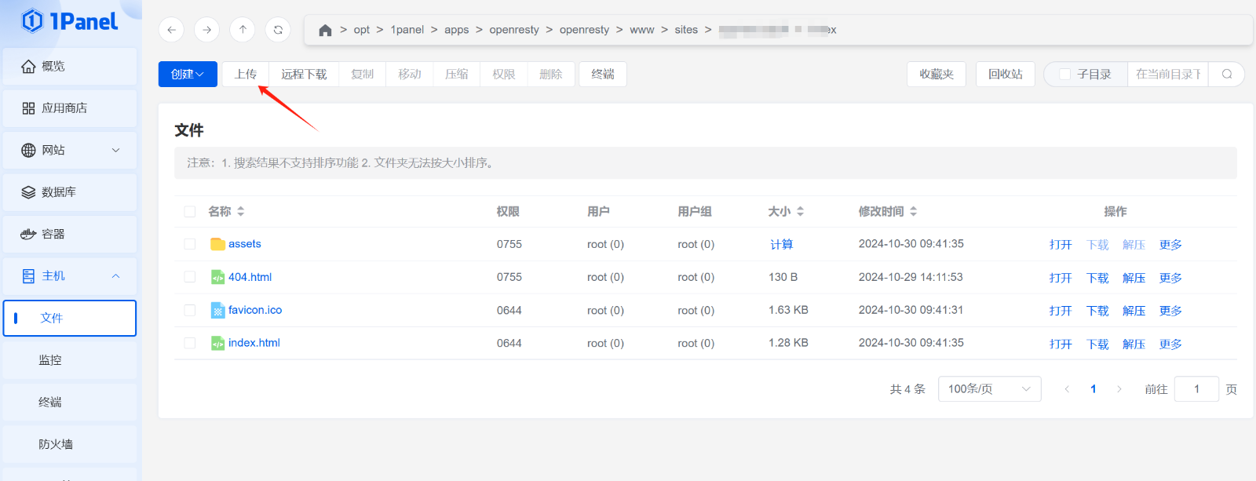Click the search magnifier icon
The image size is (1256, 481).
pyautogui.click(x=1227, y=75)
